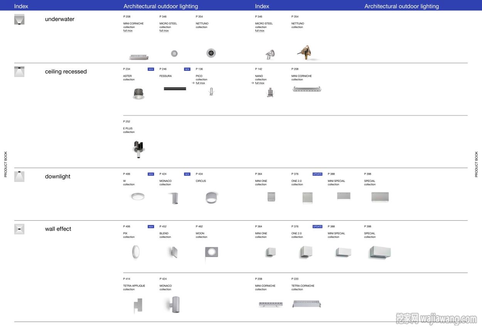Viewport: 482px width, 329px height.
Task: Open the FESSURA black linear product image
Action: click(175, 89)
